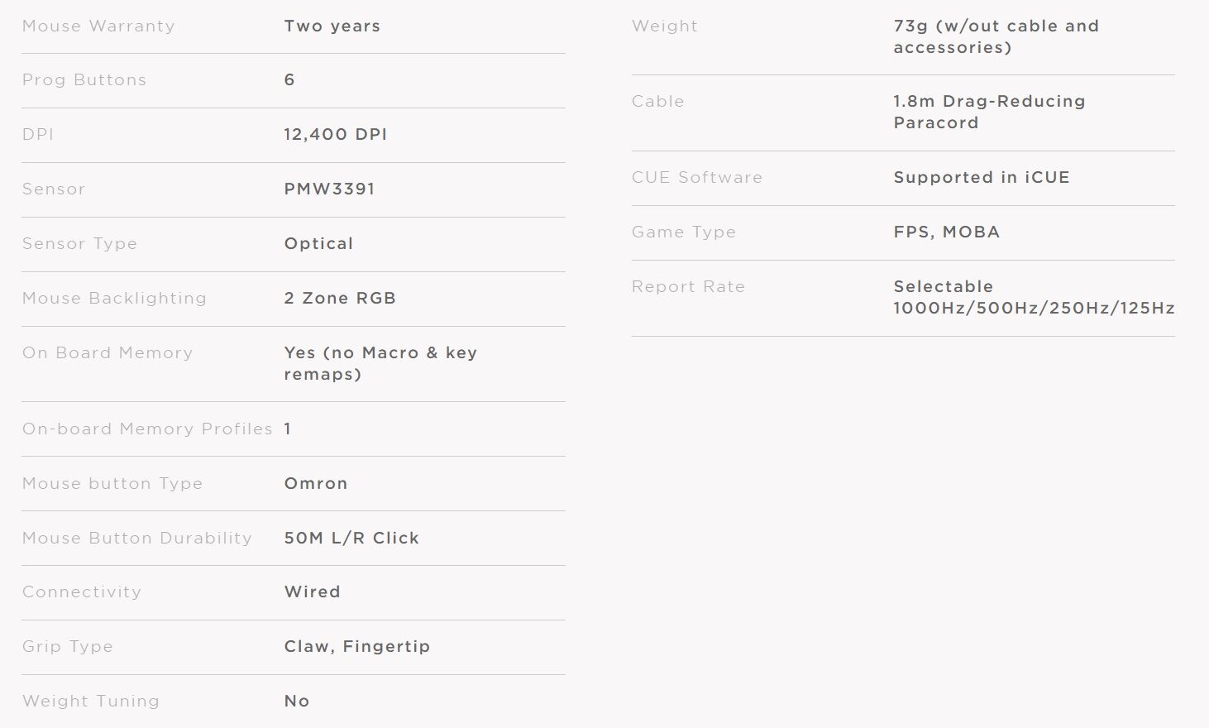Click the On-board Memory Profiles label
Image resolution: width=1209 pixels, height=728 pixels.
click(147, 429)
